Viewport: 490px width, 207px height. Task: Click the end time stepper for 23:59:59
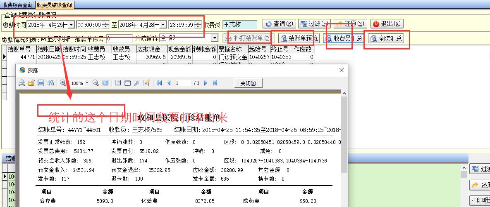(198, 25)
